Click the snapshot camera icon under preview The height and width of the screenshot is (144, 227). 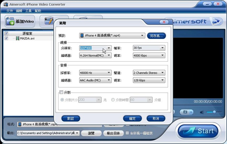[185, 112]
